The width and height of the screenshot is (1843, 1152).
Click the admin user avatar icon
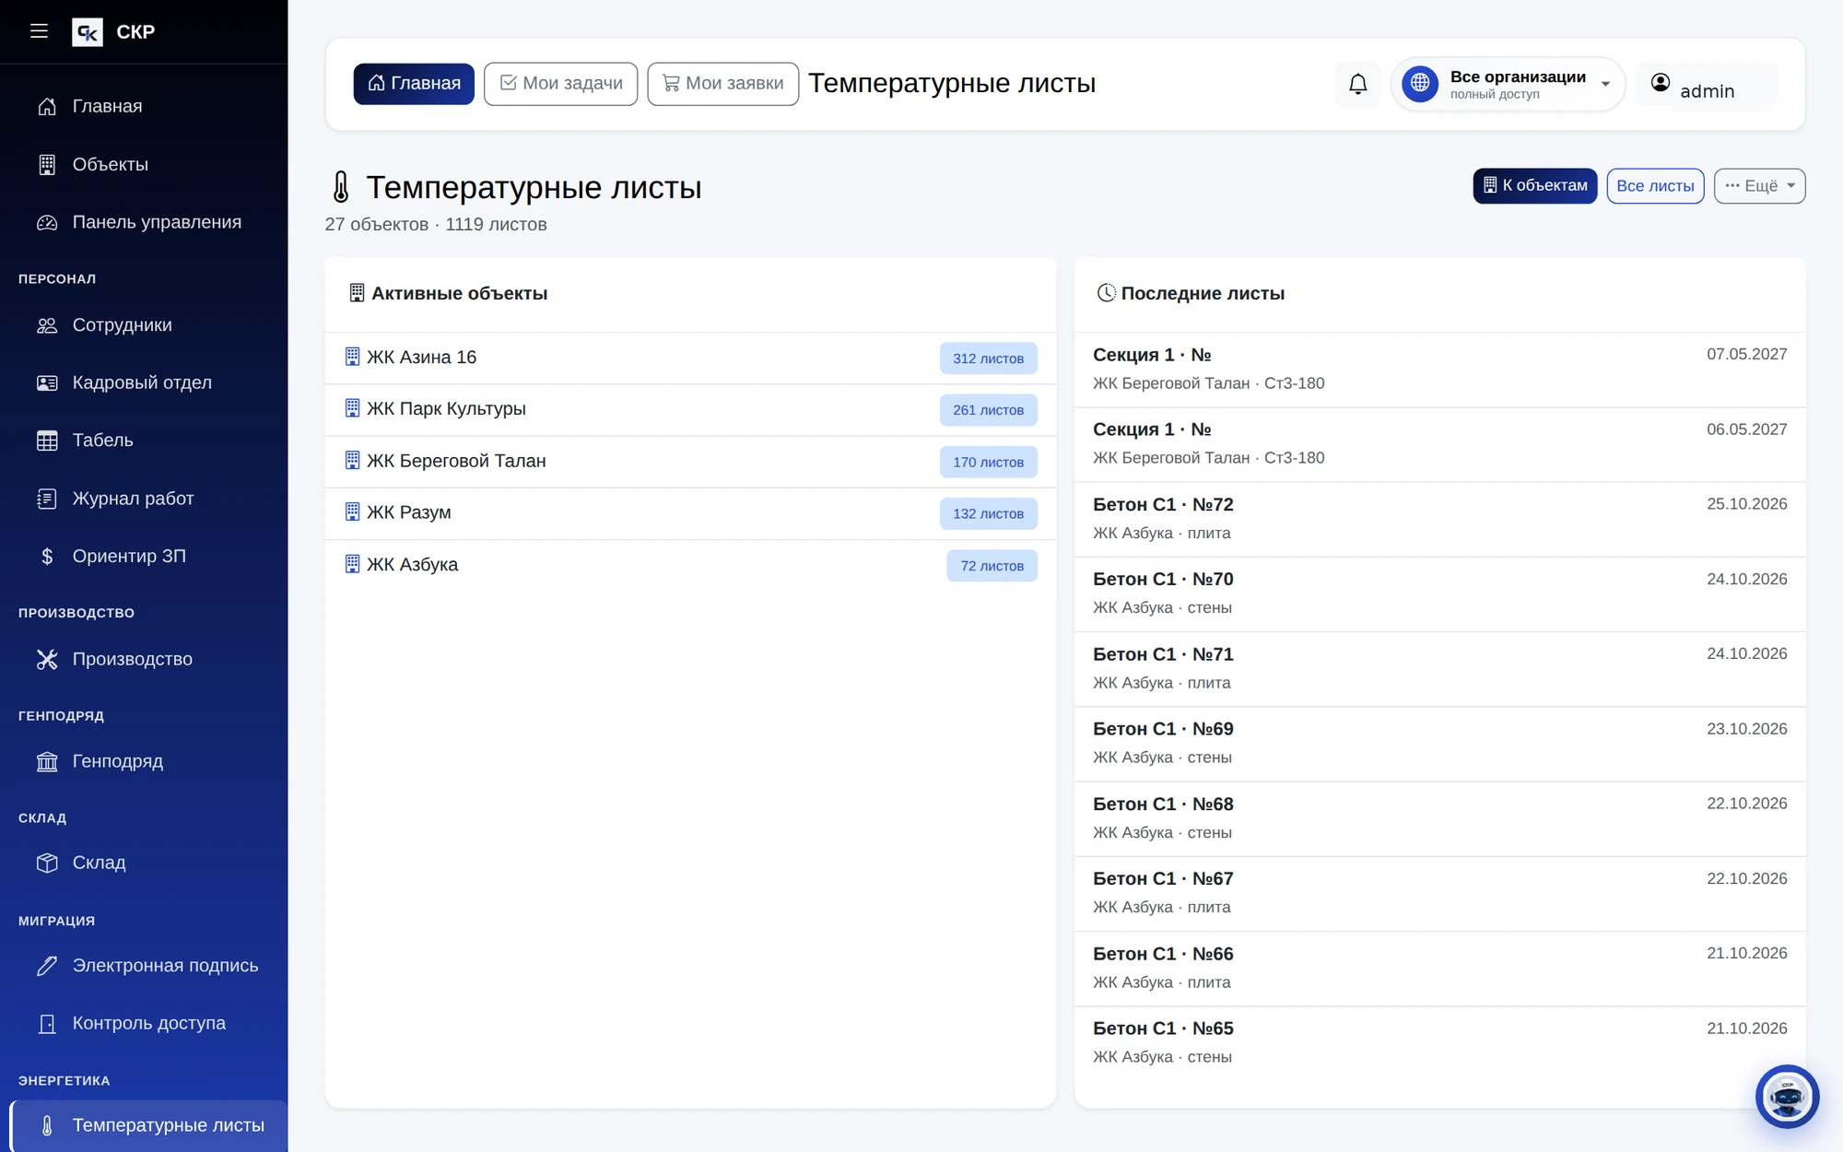(1660, 83)
